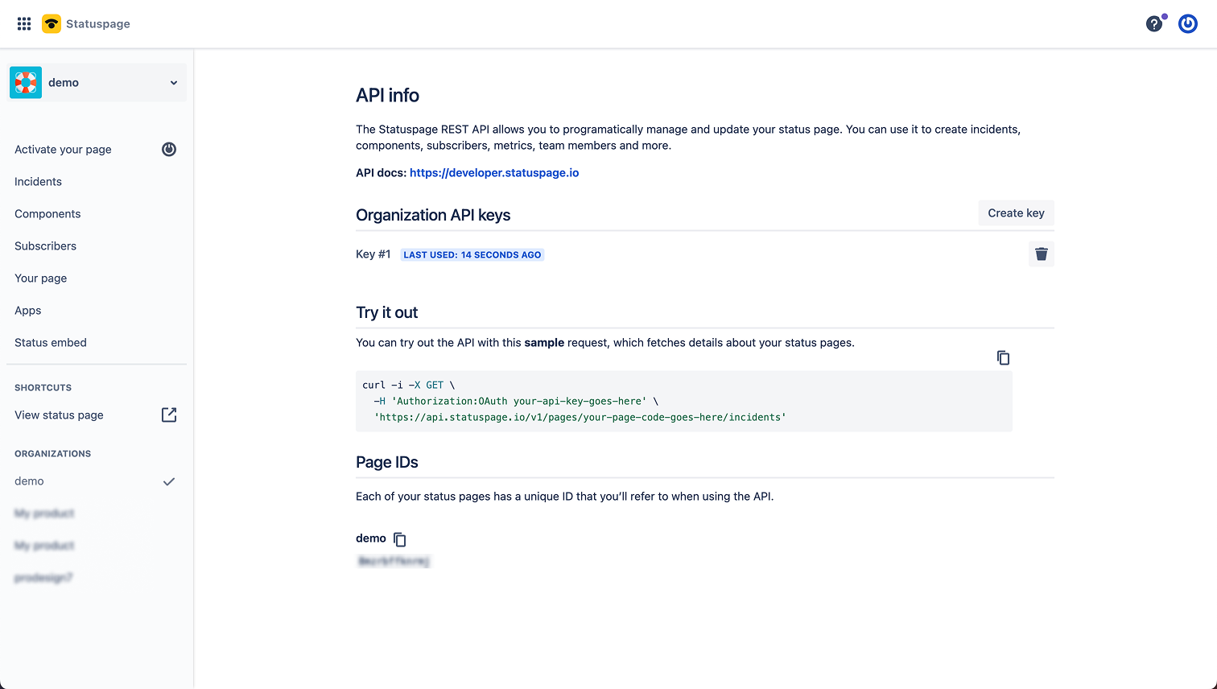
Task: Click the Organization API keys heading
Action: (433, 215)
